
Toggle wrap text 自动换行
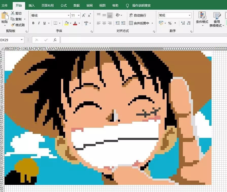pos(138,15)
